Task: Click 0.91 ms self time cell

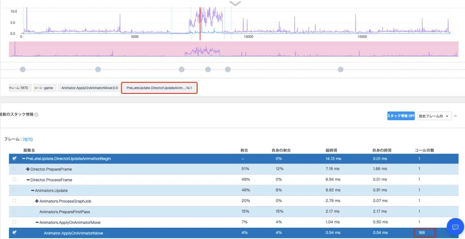Action: 380,190
